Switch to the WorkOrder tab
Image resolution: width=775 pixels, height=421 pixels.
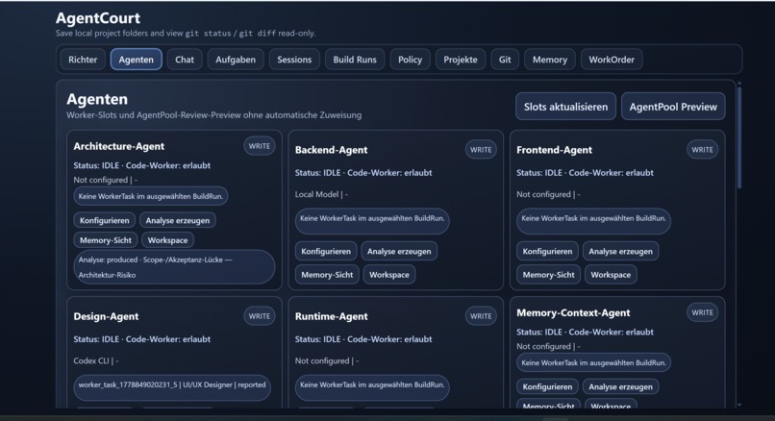[612, 60]
